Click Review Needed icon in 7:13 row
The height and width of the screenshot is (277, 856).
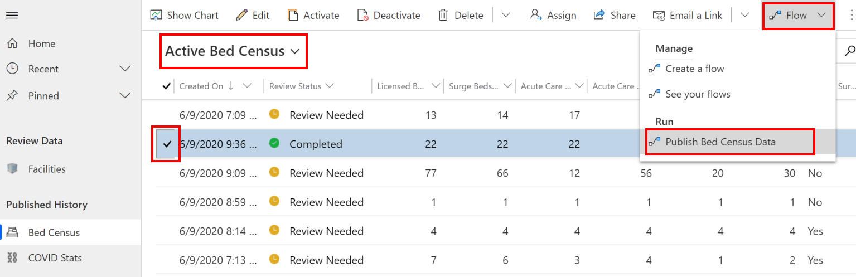click(x=274, y=259)
